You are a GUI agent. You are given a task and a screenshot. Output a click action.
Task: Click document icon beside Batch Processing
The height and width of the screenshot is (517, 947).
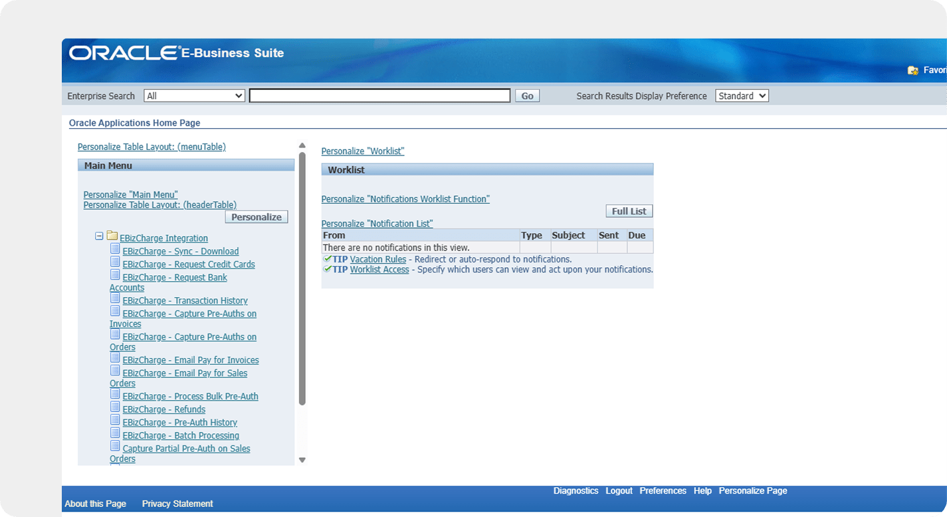tap(115, 433)
